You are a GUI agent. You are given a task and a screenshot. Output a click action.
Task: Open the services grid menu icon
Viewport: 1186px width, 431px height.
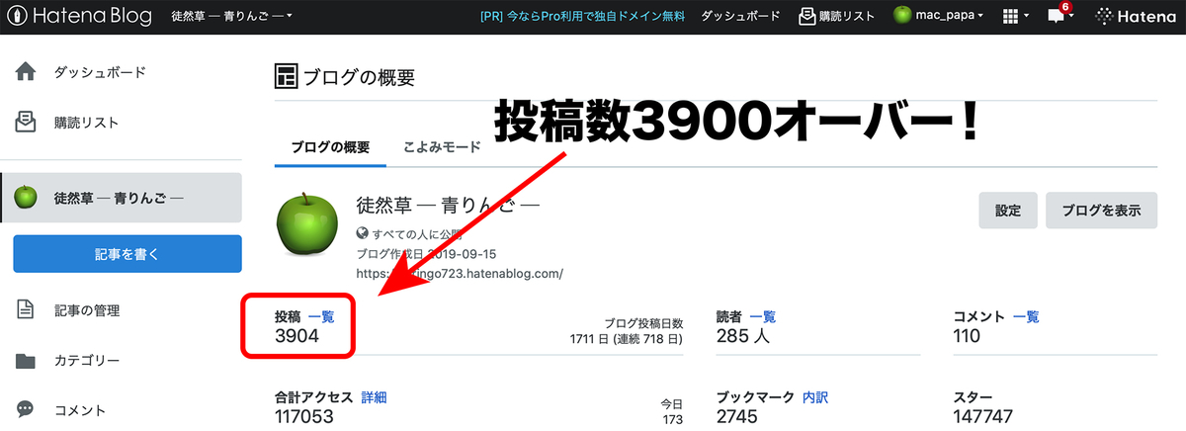(1015, 17)
